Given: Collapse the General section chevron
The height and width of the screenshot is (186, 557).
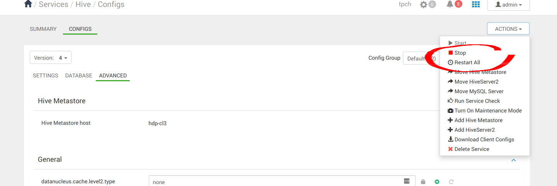Looking at the screenshot, I should (x=514, y=160).
